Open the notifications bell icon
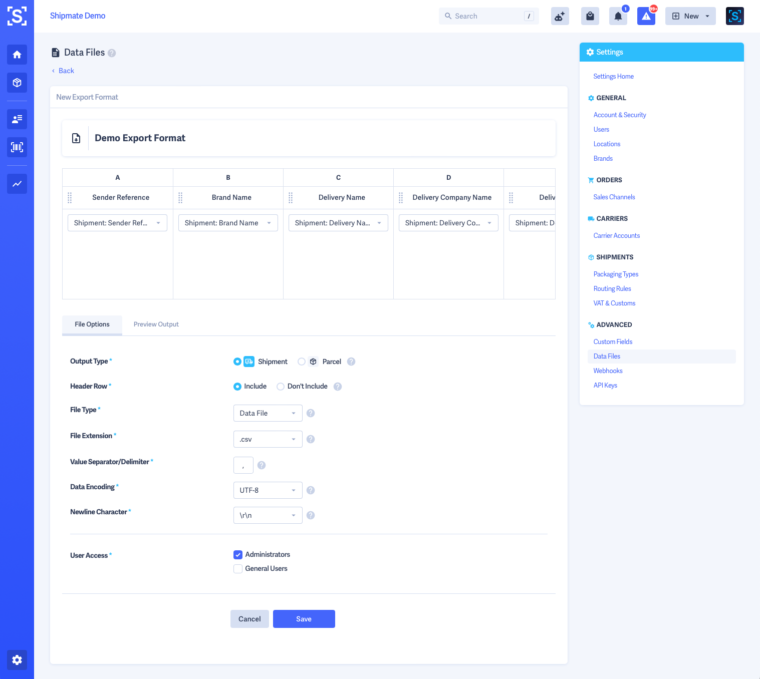 (618, 16)
